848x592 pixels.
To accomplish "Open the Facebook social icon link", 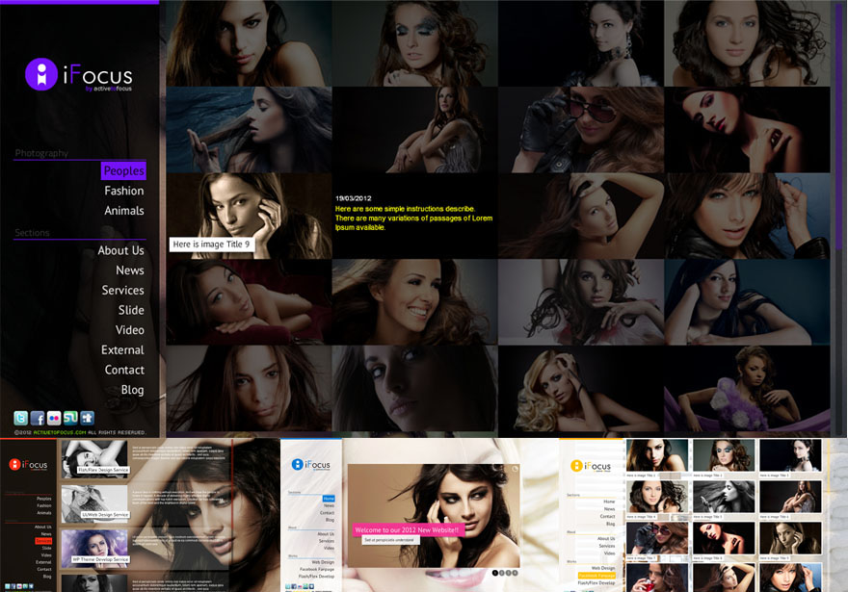I will coord(38,418).
